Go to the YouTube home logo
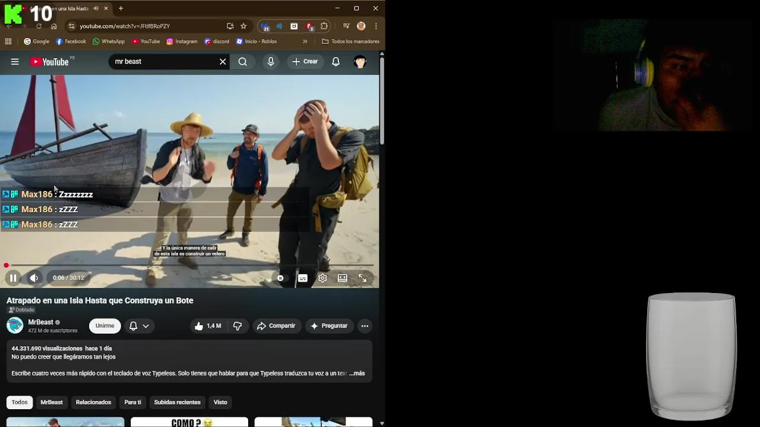This screenshot has width=760, height=427. (49, 62)
